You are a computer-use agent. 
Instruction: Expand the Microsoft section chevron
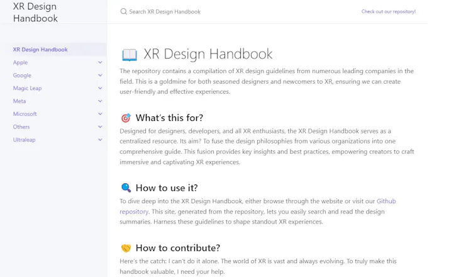[100, 114]
